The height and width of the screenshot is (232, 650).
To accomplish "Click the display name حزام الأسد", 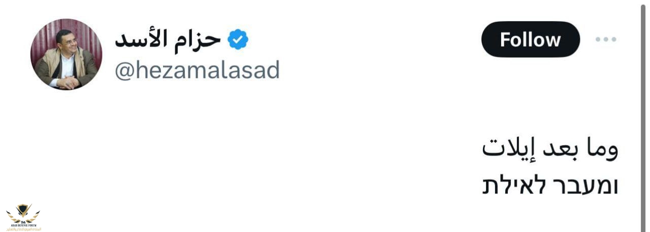I will pyautogui.click(x=168, y=40).
